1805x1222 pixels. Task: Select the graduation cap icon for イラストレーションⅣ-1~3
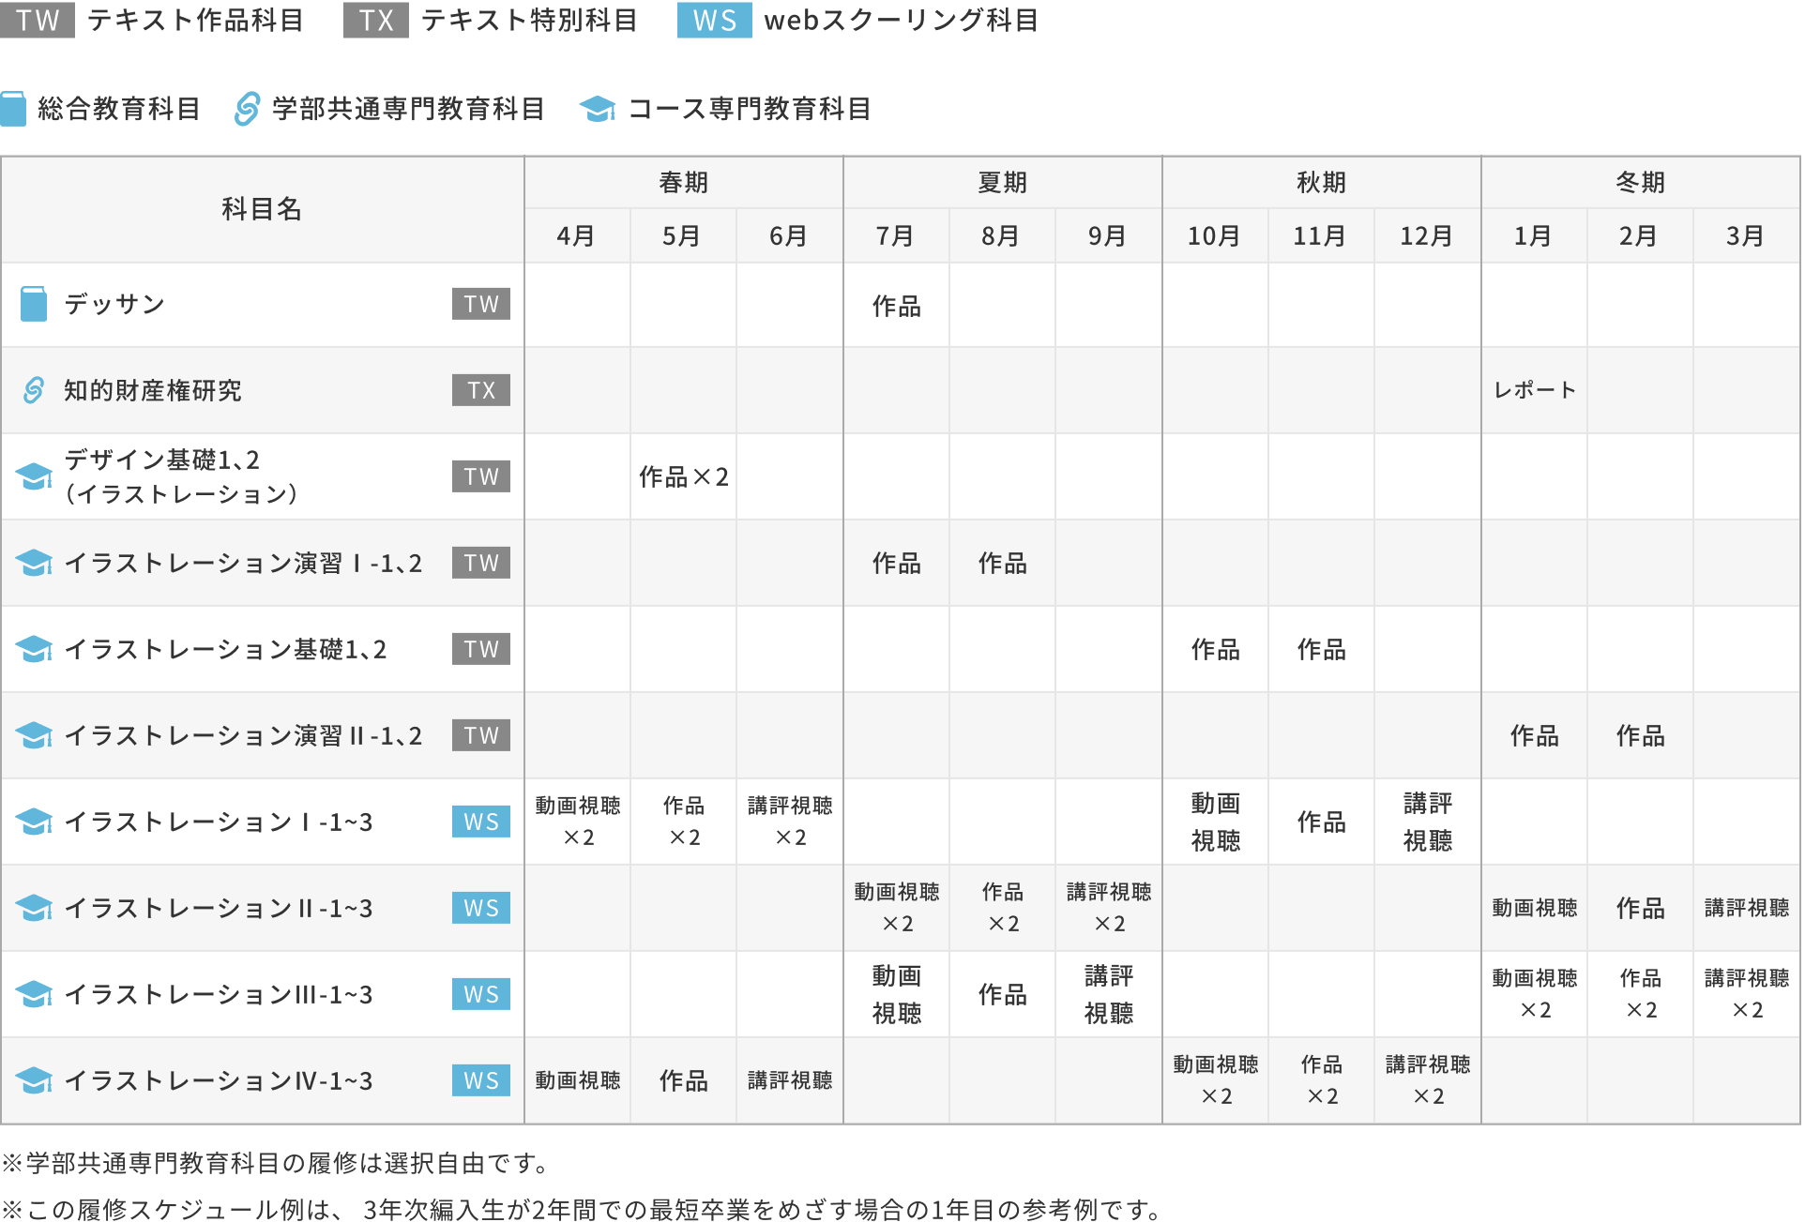pyautogui.click(x=34, y=1080)
